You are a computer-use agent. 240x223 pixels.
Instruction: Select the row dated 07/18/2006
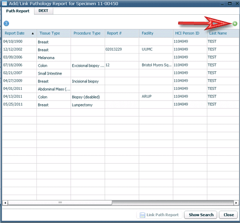pyautogui.click(x=121, y=65)
